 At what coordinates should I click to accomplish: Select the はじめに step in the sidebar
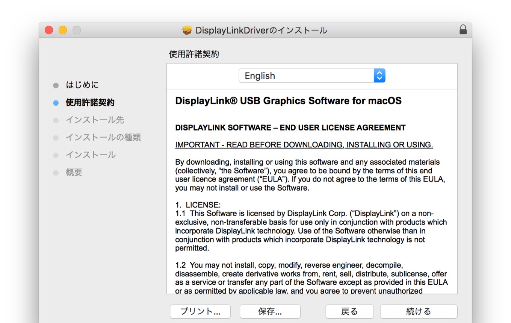point(82,85)
